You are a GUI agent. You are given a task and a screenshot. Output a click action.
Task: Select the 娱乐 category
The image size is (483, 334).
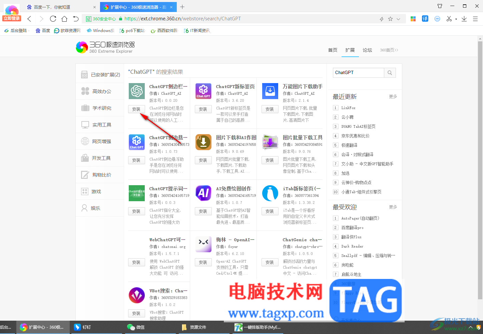(x=100, y=208)
